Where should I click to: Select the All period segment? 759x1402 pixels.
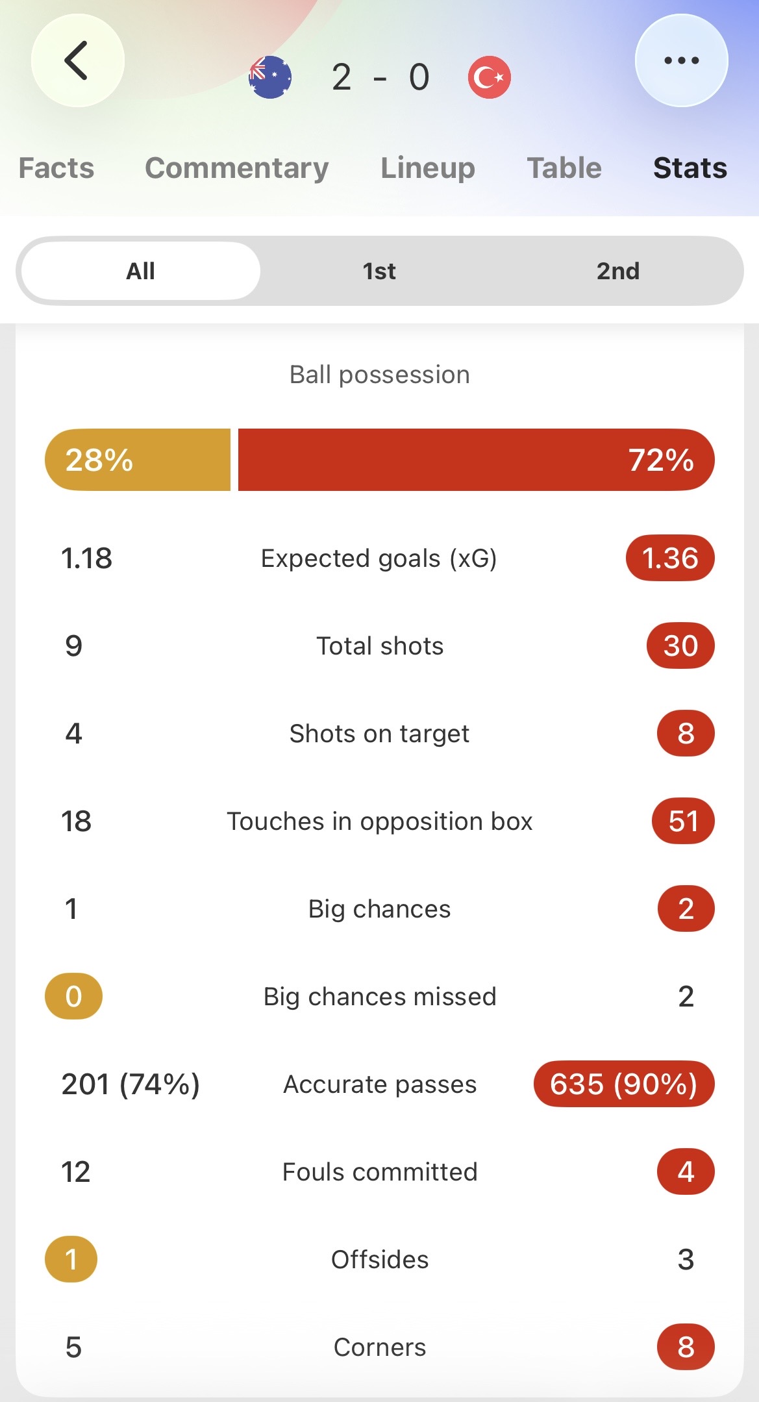141,271
